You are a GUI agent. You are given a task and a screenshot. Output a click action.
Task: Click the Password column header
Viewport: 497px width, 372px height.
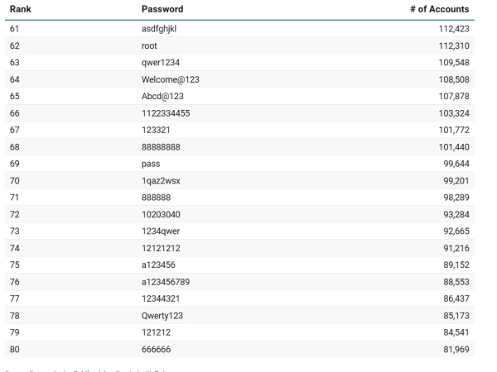tap(162, 9)
